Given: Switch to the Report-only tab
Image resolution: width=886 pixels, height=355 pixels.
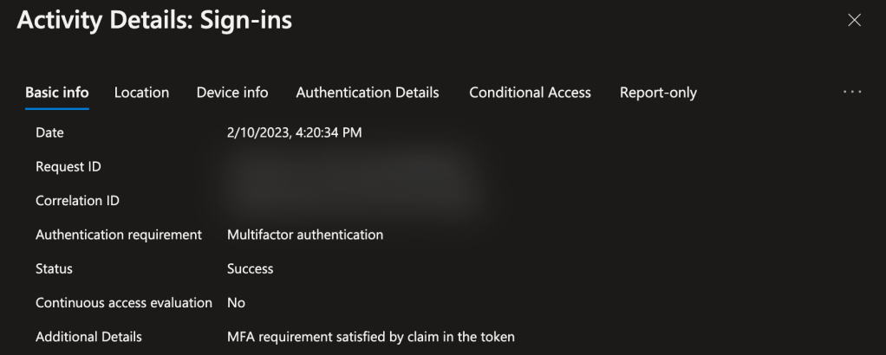Looking at the screenshot, I should tap(658, 93).
